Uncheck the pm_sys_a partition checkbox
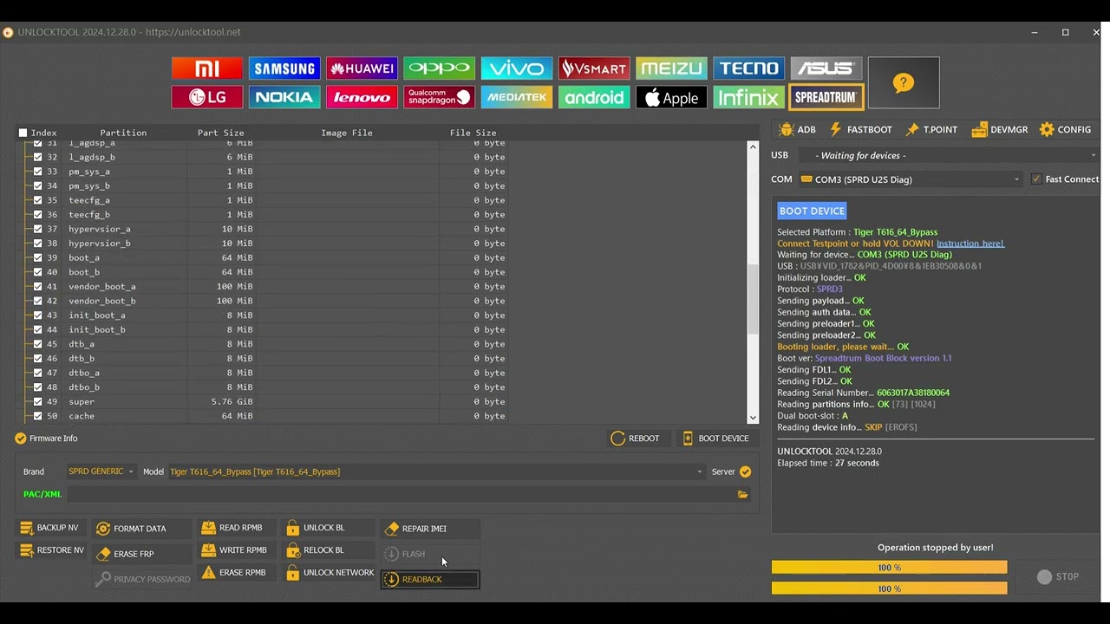 click(38, 172)
